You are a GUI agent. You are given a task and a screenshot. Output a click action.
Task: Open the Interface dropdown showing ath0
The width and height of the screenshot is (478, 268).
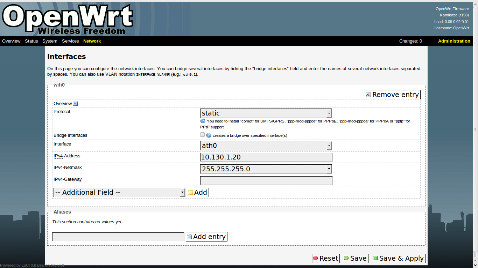tap(266, 146)
